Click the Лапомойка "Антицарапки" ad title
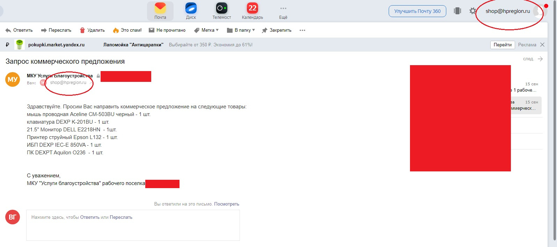Screen dimensions: 557x247 tap(133, 45)
